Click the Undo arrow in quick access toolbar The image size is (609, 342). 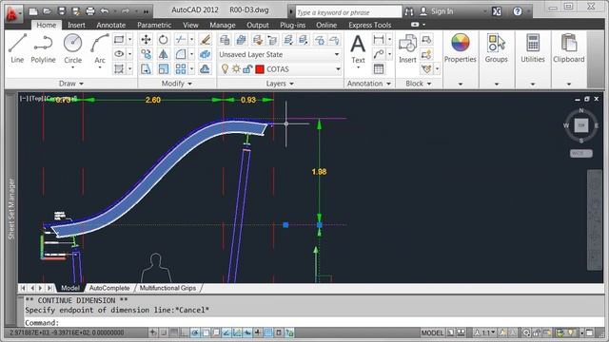click(105, 11)
